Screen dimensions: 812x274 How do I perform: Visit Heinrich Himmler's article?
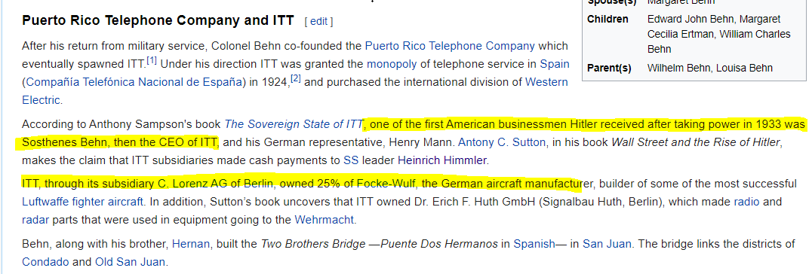(x=441, y=160)
